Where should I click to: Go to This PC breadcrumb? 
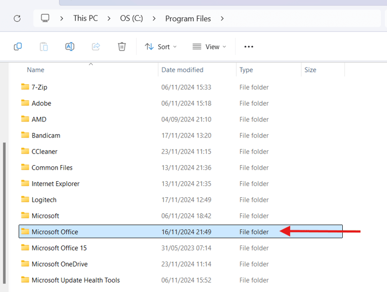coord(85,18)
